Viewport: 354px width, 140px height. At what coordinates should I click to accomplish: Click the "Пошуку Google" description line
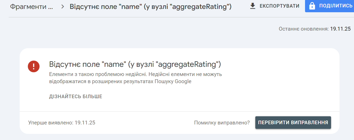120,82
